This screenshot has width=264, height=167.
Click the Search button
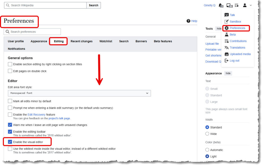(x=93, y=5)
